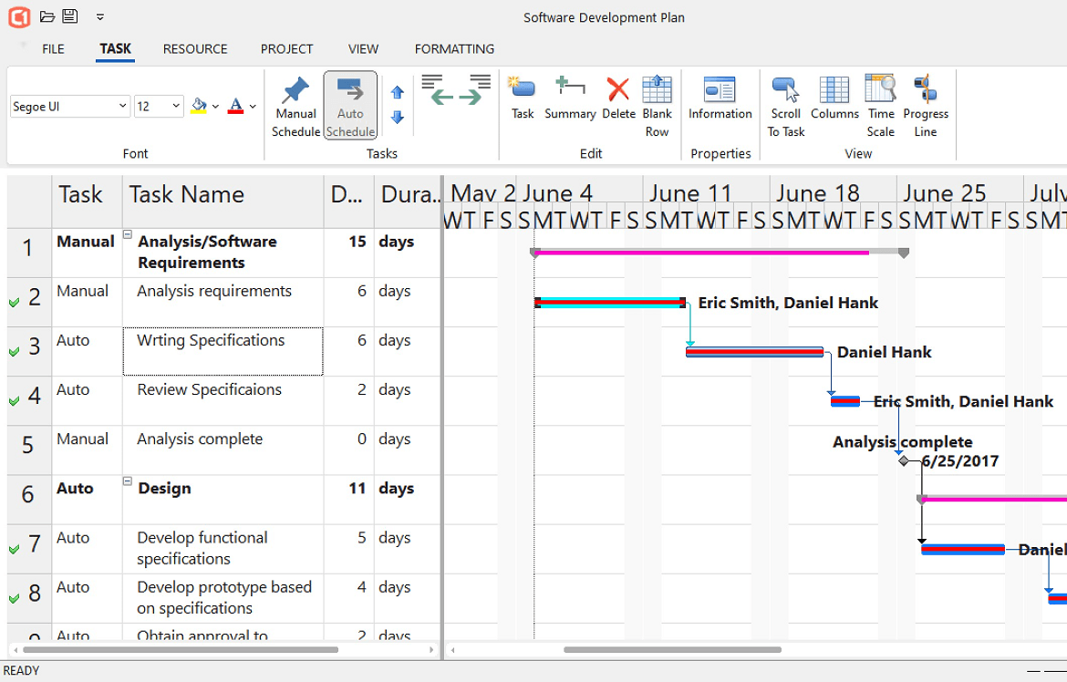
Task: Select 'Develop functional specifications' cell
Action: click(x=223, y=549)
